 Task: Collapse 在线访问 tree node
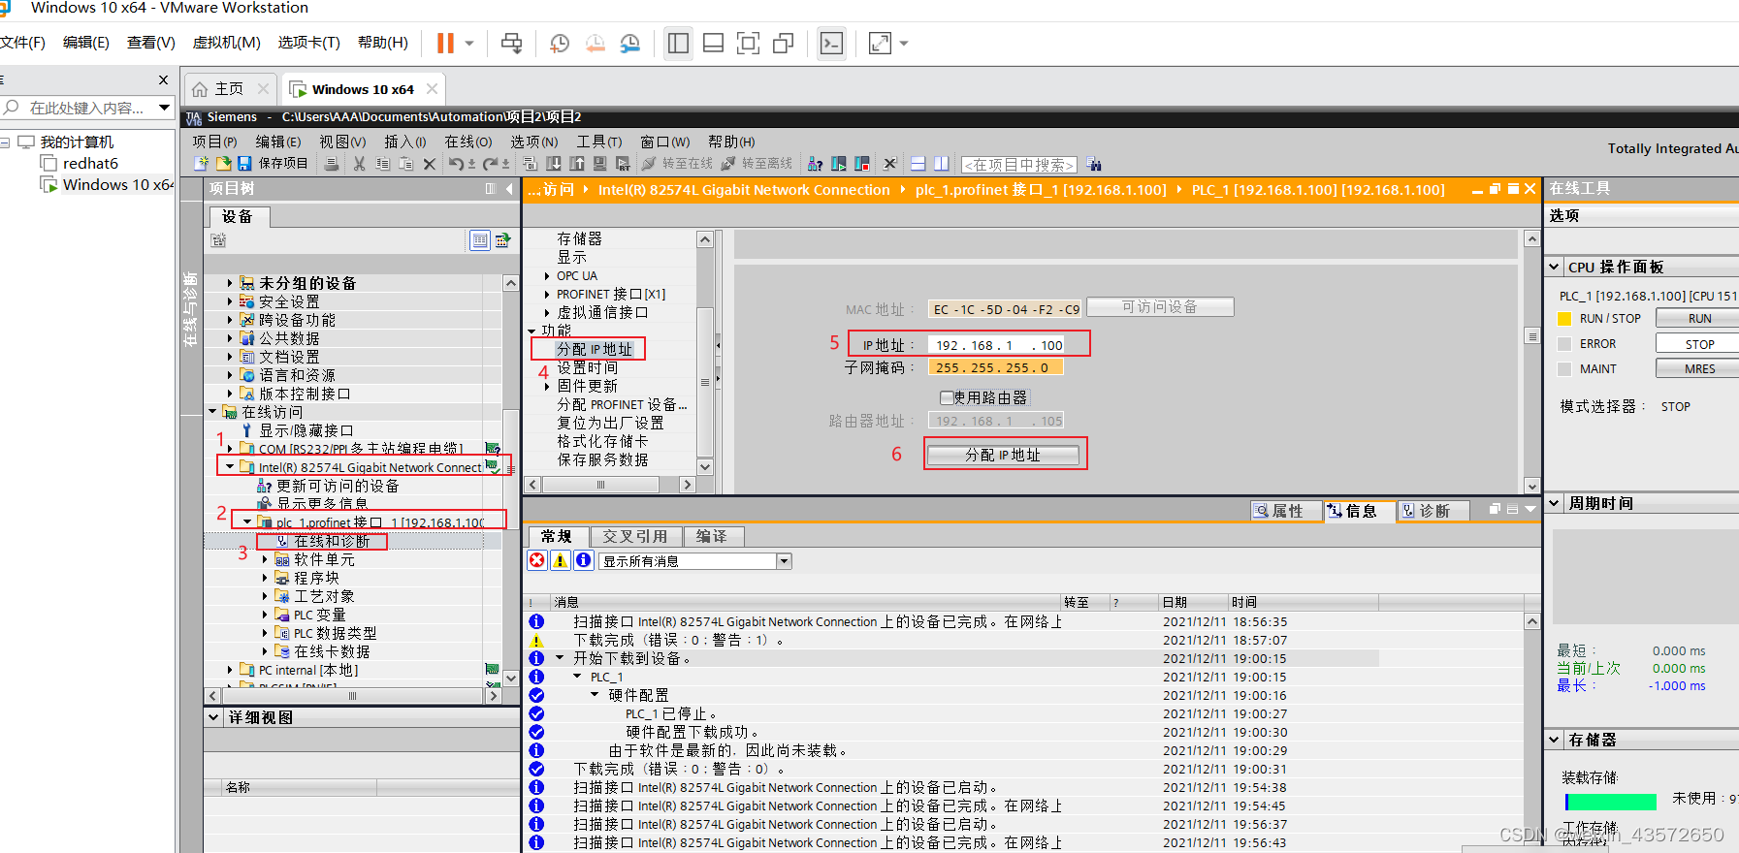[x=212, y=412]
